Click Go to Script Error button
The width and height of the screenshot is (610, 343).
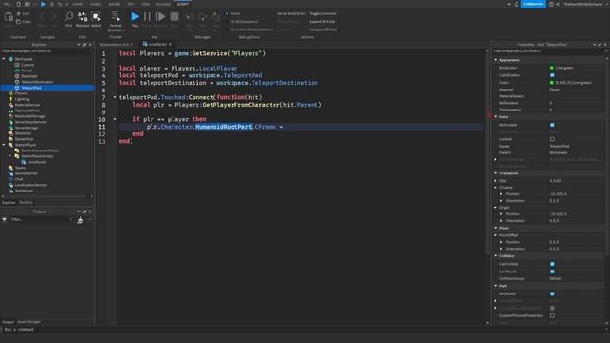coord(292,13)
